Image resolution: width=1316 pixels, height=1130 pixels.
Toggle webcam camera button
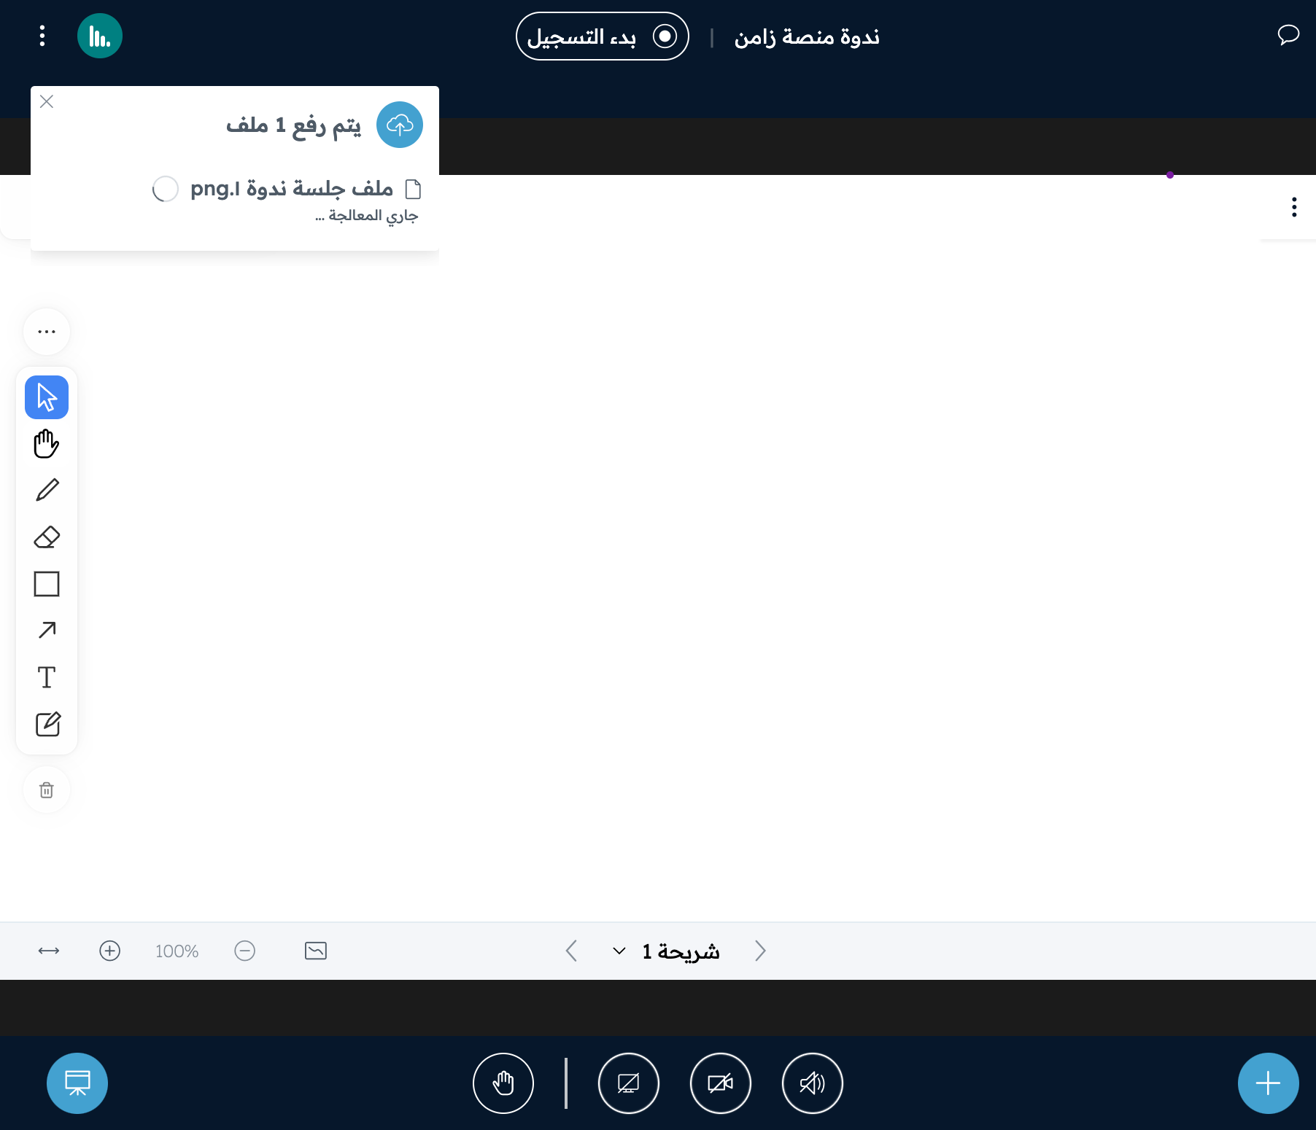point(721,1083)
